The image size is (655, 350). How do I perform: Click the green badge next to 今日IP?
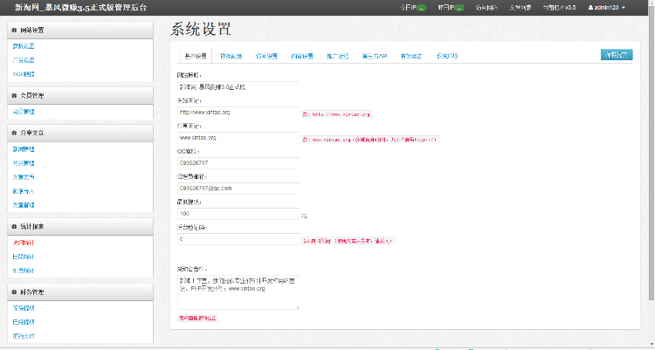(422, 8)
